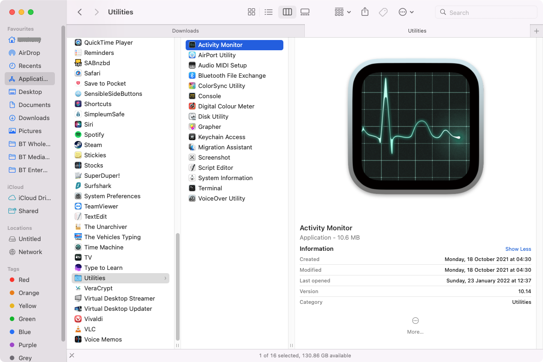Image resolution: width=543 pixels, height=362 pixels.
Task: Select the Audio MIDI Setup icon
Action: [x=192, y=66]
